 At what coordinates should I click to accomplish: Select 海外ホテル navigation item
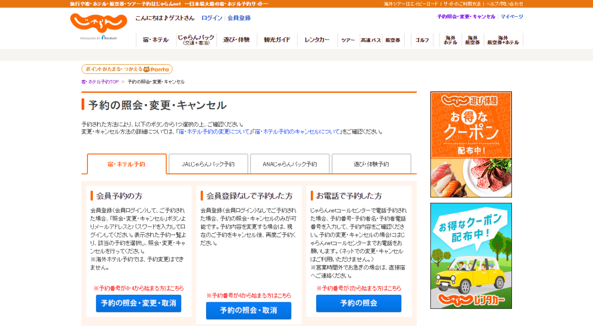pyautogui.click(x=450, y=40)
